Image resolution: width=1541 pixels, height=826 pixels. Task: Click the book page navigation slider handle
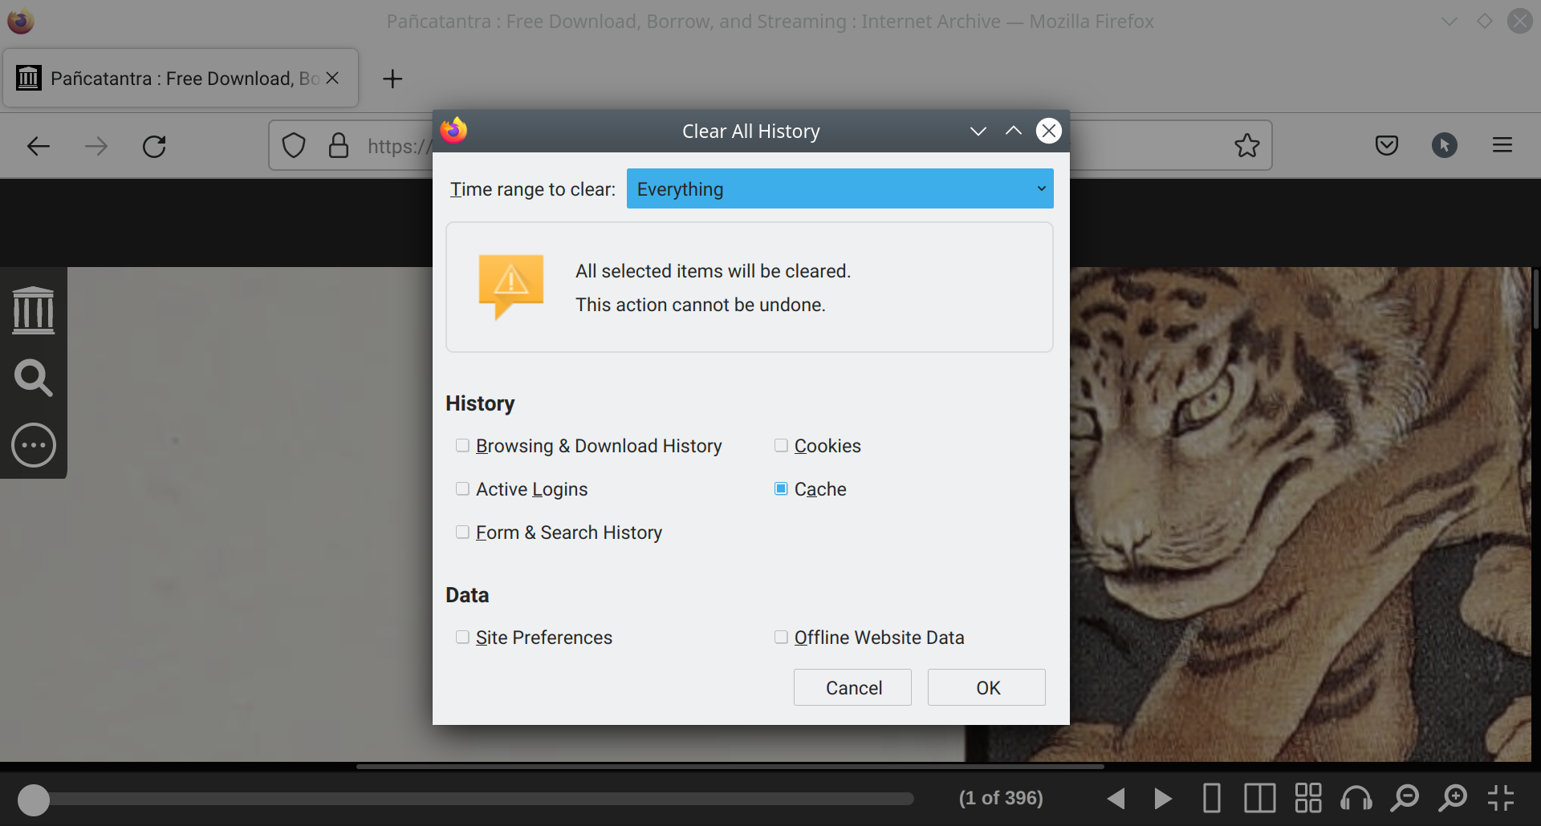(x=34, y=800)
